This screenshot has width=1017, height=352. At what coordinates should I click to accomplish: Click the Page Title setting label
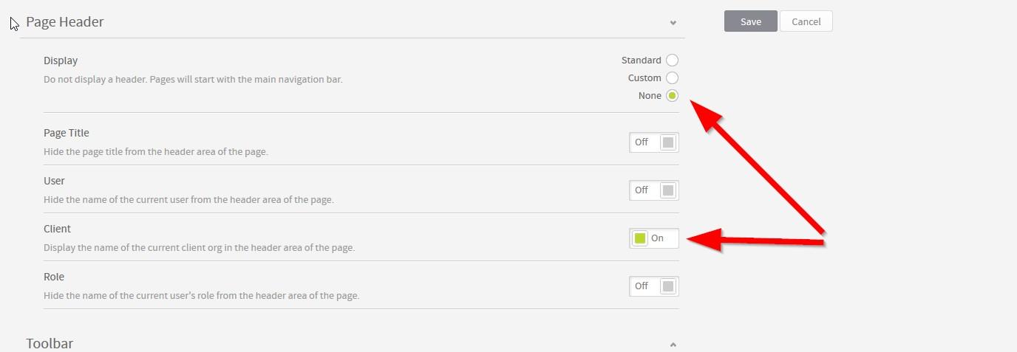[x=67, y=133]
